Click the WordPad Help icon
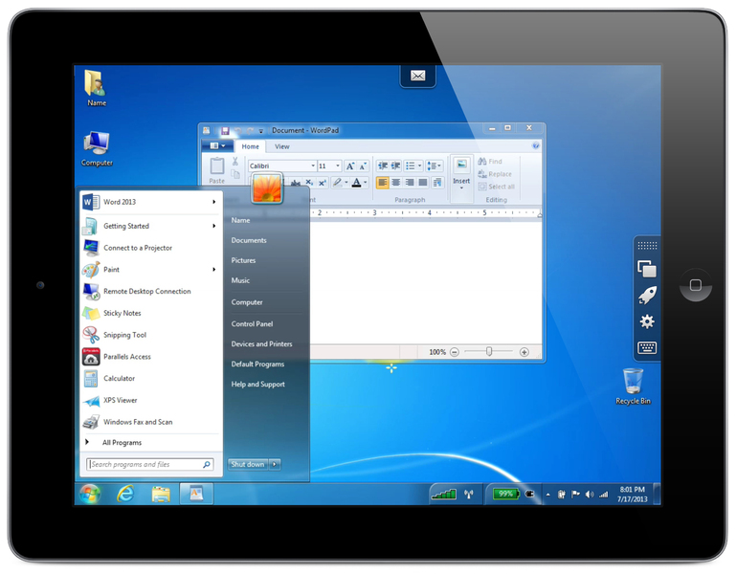The width and height of the screenshot is (736, 574). (x=536, y=146)
